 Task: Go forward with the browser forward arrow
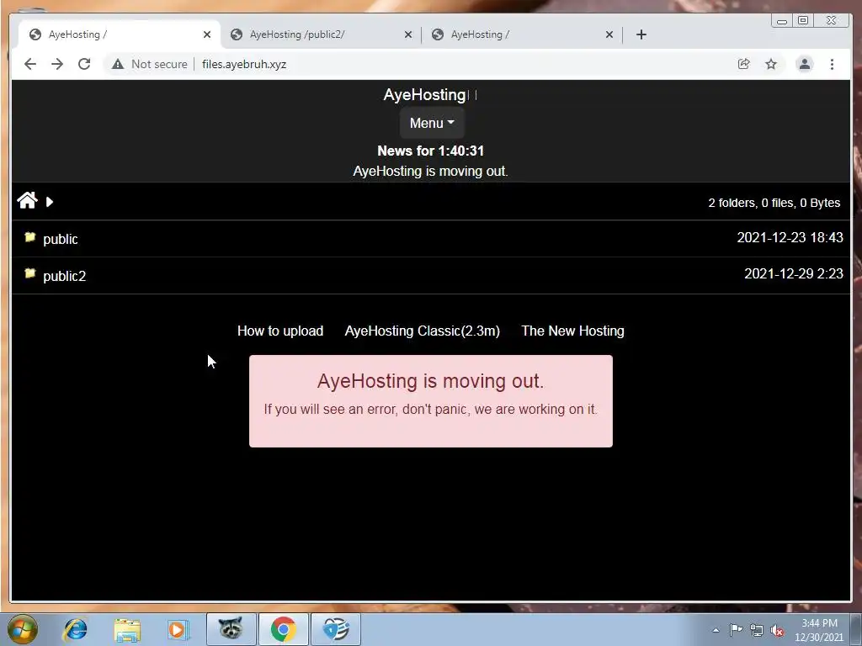click(x=57, y=64)
